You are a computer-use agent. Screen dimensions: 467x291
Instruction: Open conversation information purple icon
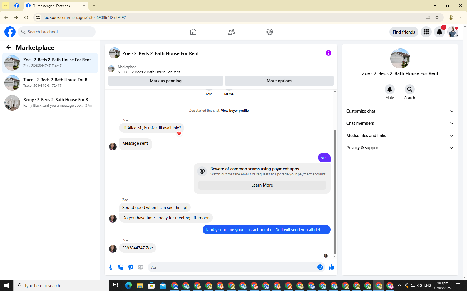point(329,53)
